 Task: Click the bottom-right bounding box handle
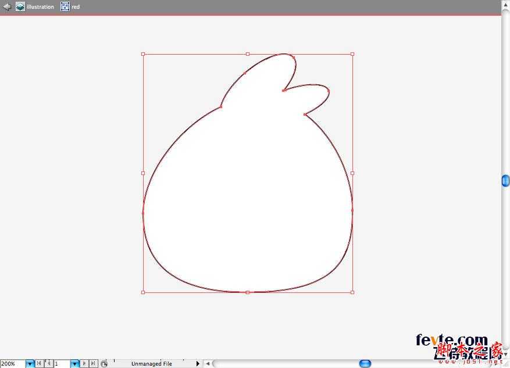352,292
